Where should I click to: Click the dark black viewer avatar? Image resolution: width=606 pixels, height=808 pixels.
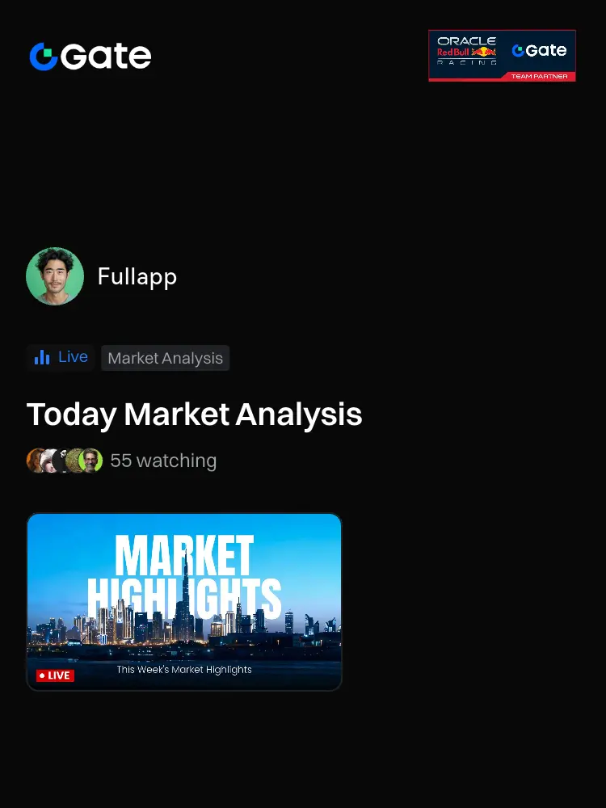coord(60,461)
